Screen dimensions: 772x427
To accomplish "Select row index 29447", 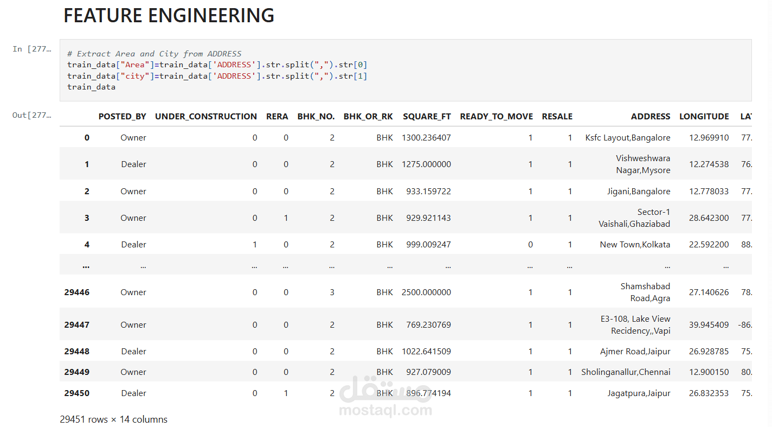I will pyautogui.click(x=76, y=324).
